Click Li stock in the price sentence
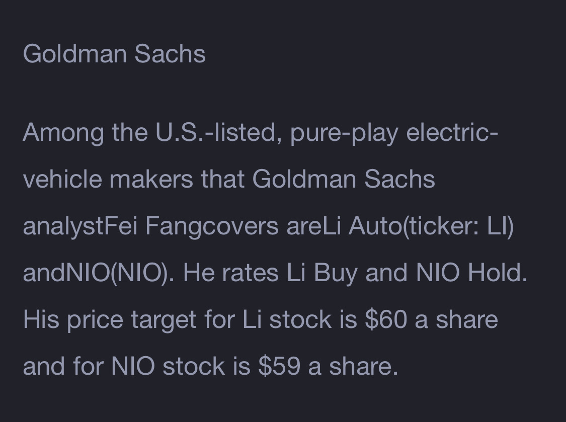Viewport: 566px width, 422px height. [287, 319]
